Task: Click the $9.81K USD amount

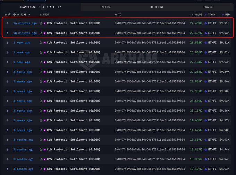Action: 224,43
